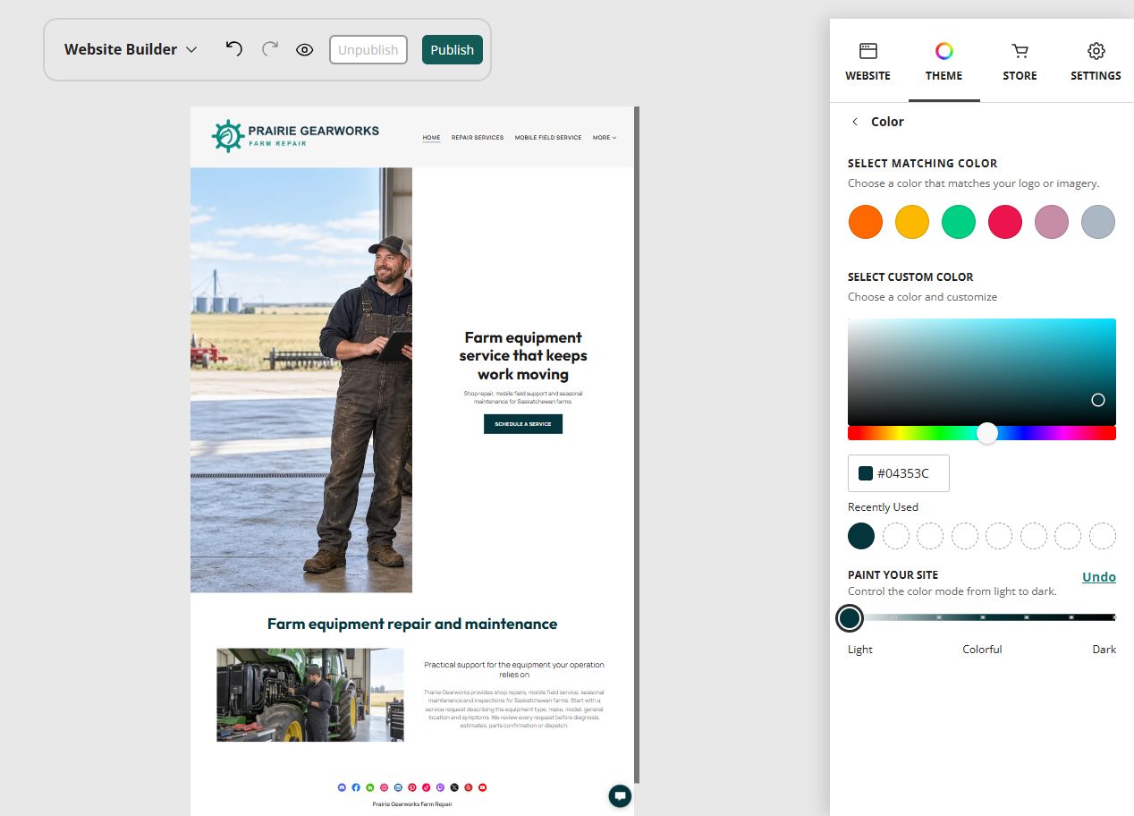Click the Prairie Gearworks logo in site preview
Screen dimensions: 1134x816
pos(295,136)
